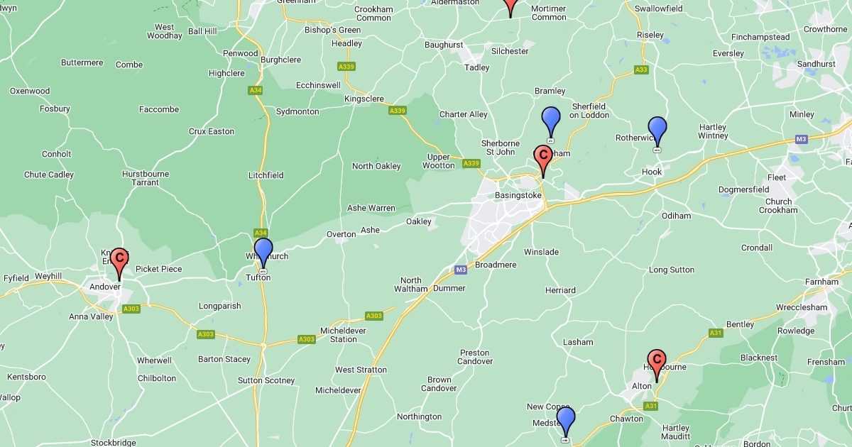Select the Sutton Scotney label
This screenshot has width=852, height=447.
(266, 380)
